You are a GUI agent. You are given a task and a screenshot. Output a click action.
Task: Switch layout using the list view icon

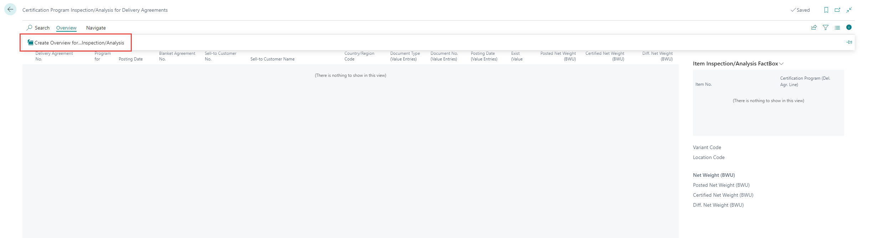tap(837, 27)
